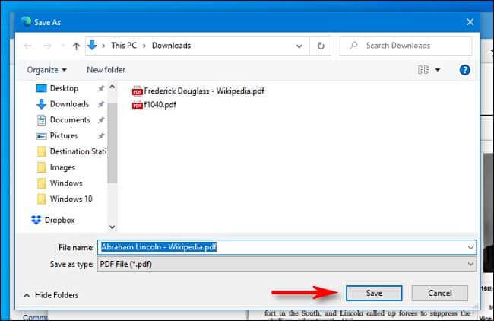Collapse the folder pane with Hide Folders
494x321 pixels.
[52, 295]
